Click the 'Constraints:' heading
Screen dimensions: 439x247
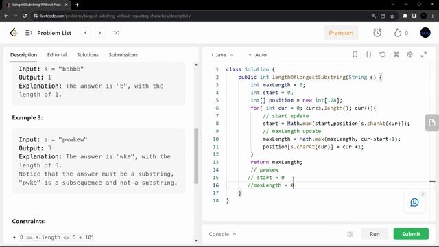29,221
